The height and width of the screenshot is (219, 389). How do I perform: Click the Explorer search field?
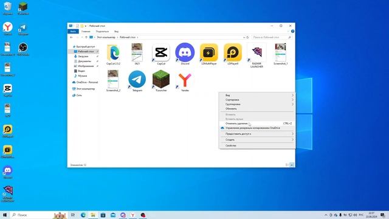[272, 37]
